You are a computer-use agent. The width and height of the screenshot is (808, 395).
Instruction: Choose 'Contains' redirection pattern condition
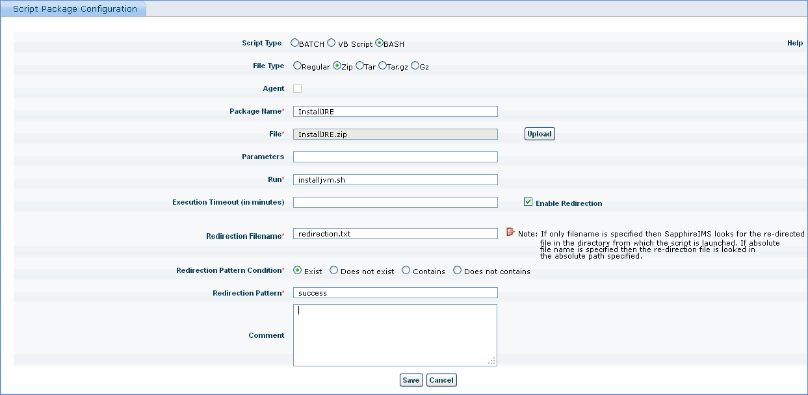click(406, 270)
